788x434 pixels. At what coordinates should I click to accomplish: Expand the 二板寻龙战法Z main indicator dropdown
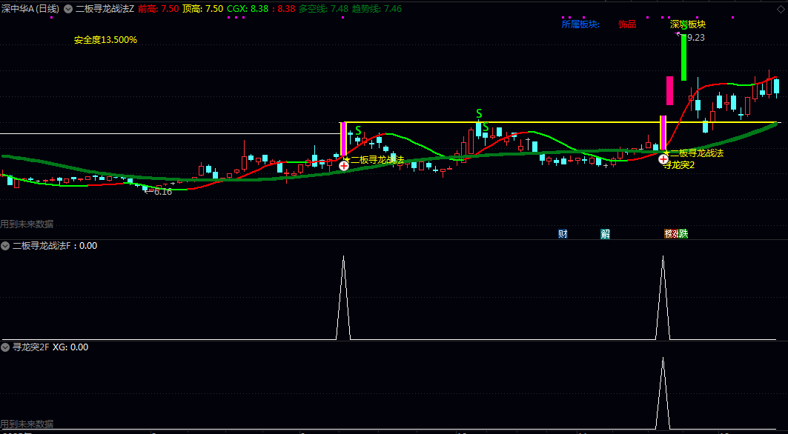pyautogui.click(x=68, y=9)
